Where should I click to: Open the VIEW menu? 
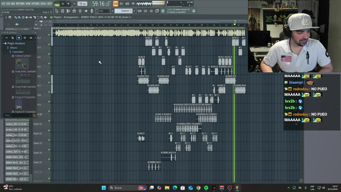(28, 3)
